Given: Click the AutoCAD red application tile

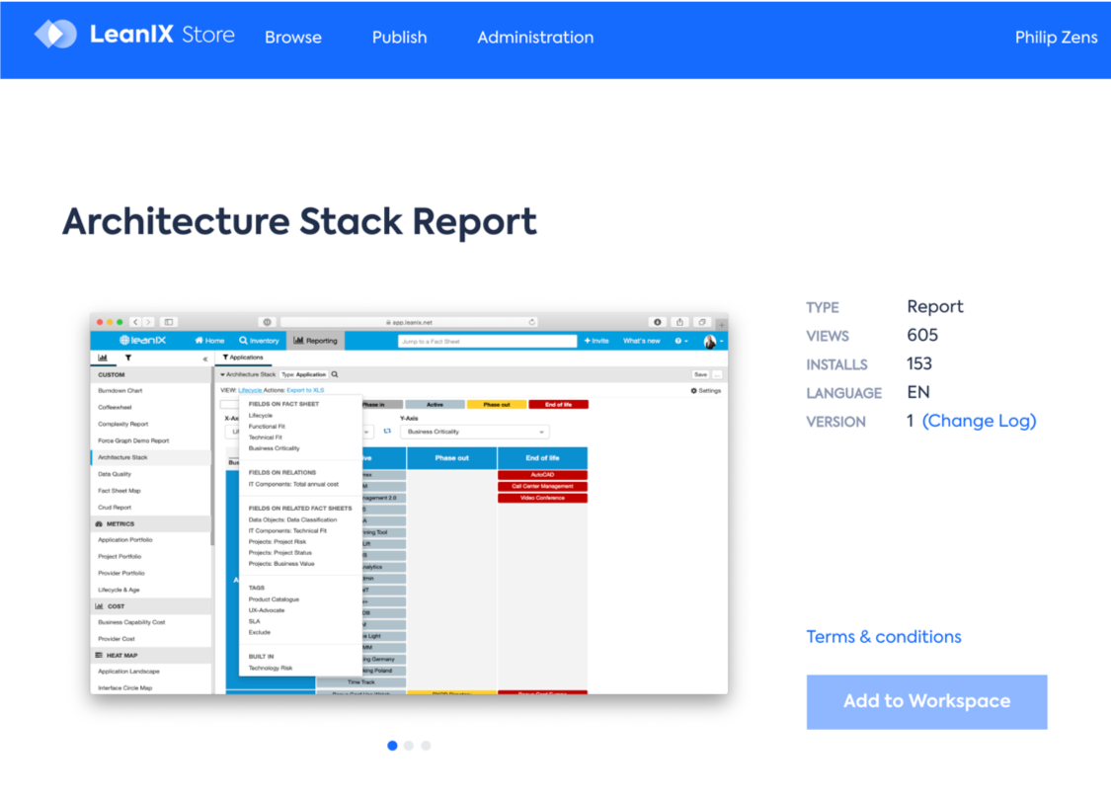Looking at the screenshot, I should pyautogui.click(x=542, y=475).
